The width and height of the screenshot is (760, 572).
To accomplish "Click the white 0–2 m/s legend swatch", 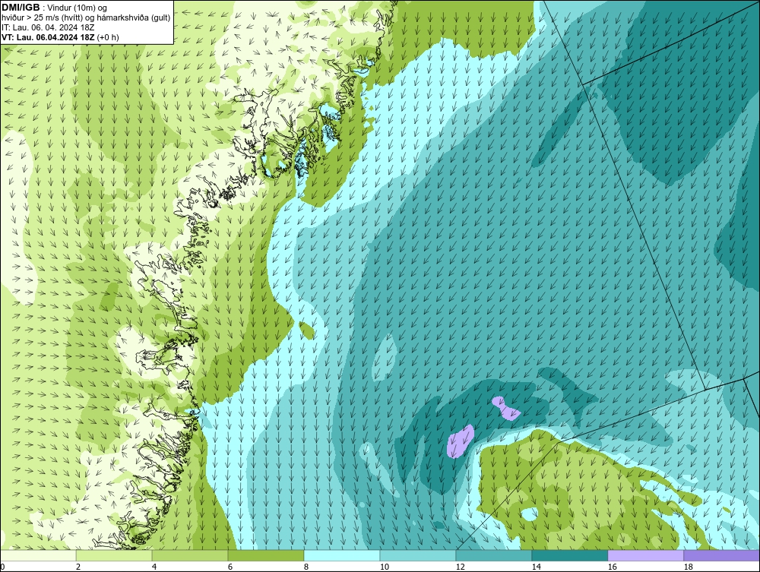I will pos(38,555).
